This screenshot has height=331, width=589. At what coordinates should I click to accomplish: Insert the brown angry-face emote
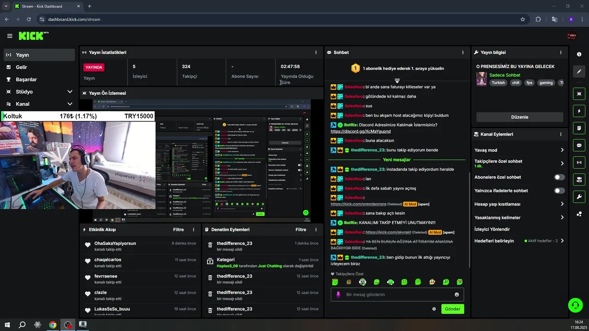(x=349, y=282)
